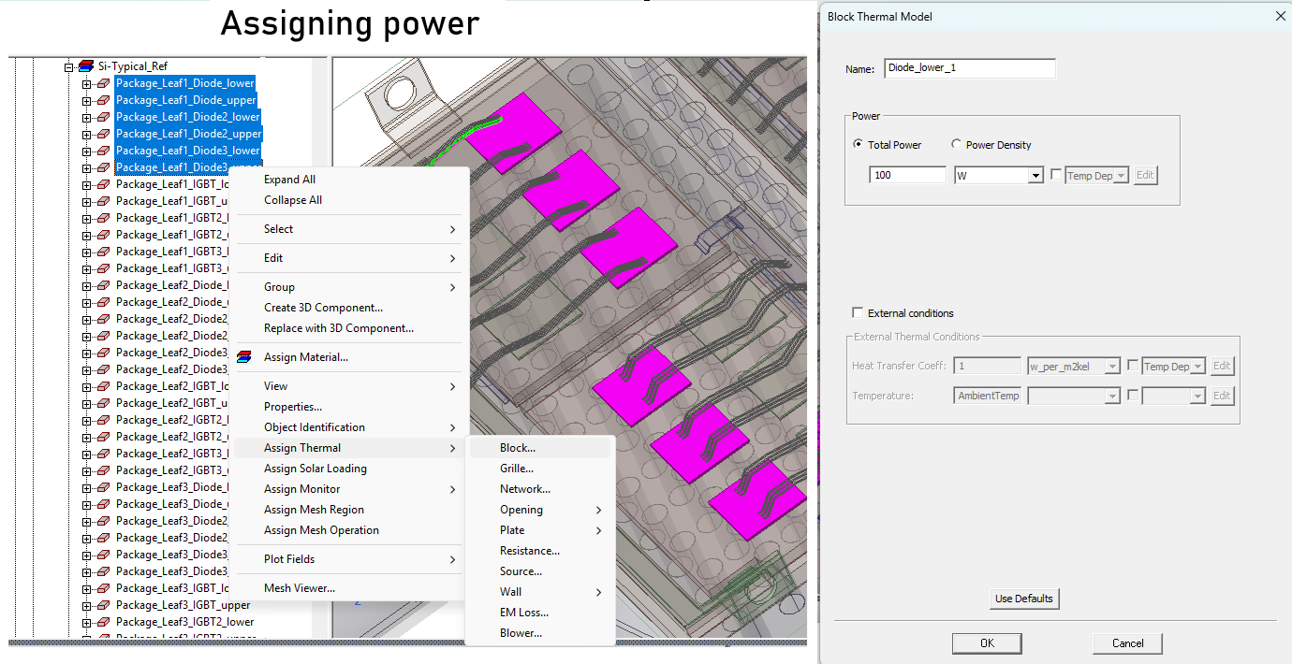Image resolution: width=1292 pixels, height=664 pixels.
Task: Click inside the Name field showing Diode_lower_1
Action: (968, 67)
